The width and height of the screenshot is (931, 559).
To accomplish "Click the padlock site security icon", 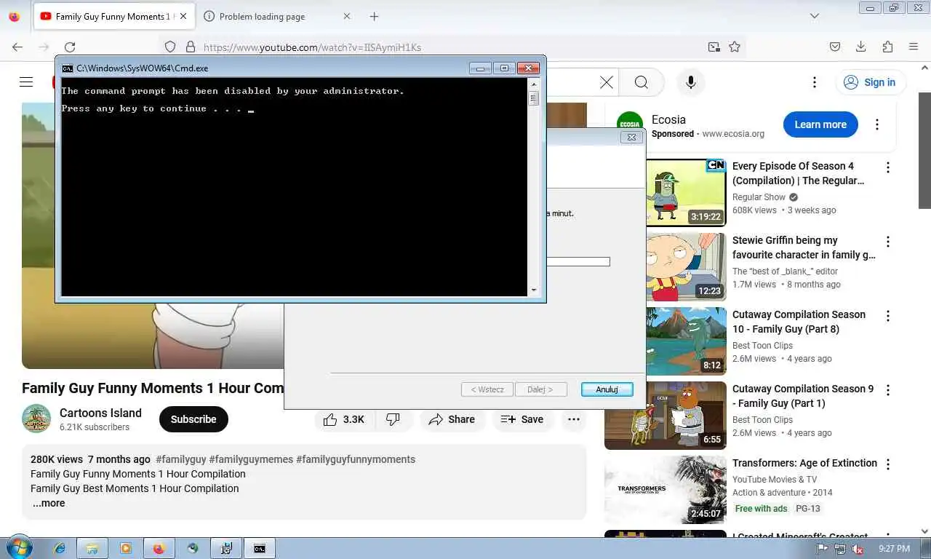I will (x=191, y=47).
